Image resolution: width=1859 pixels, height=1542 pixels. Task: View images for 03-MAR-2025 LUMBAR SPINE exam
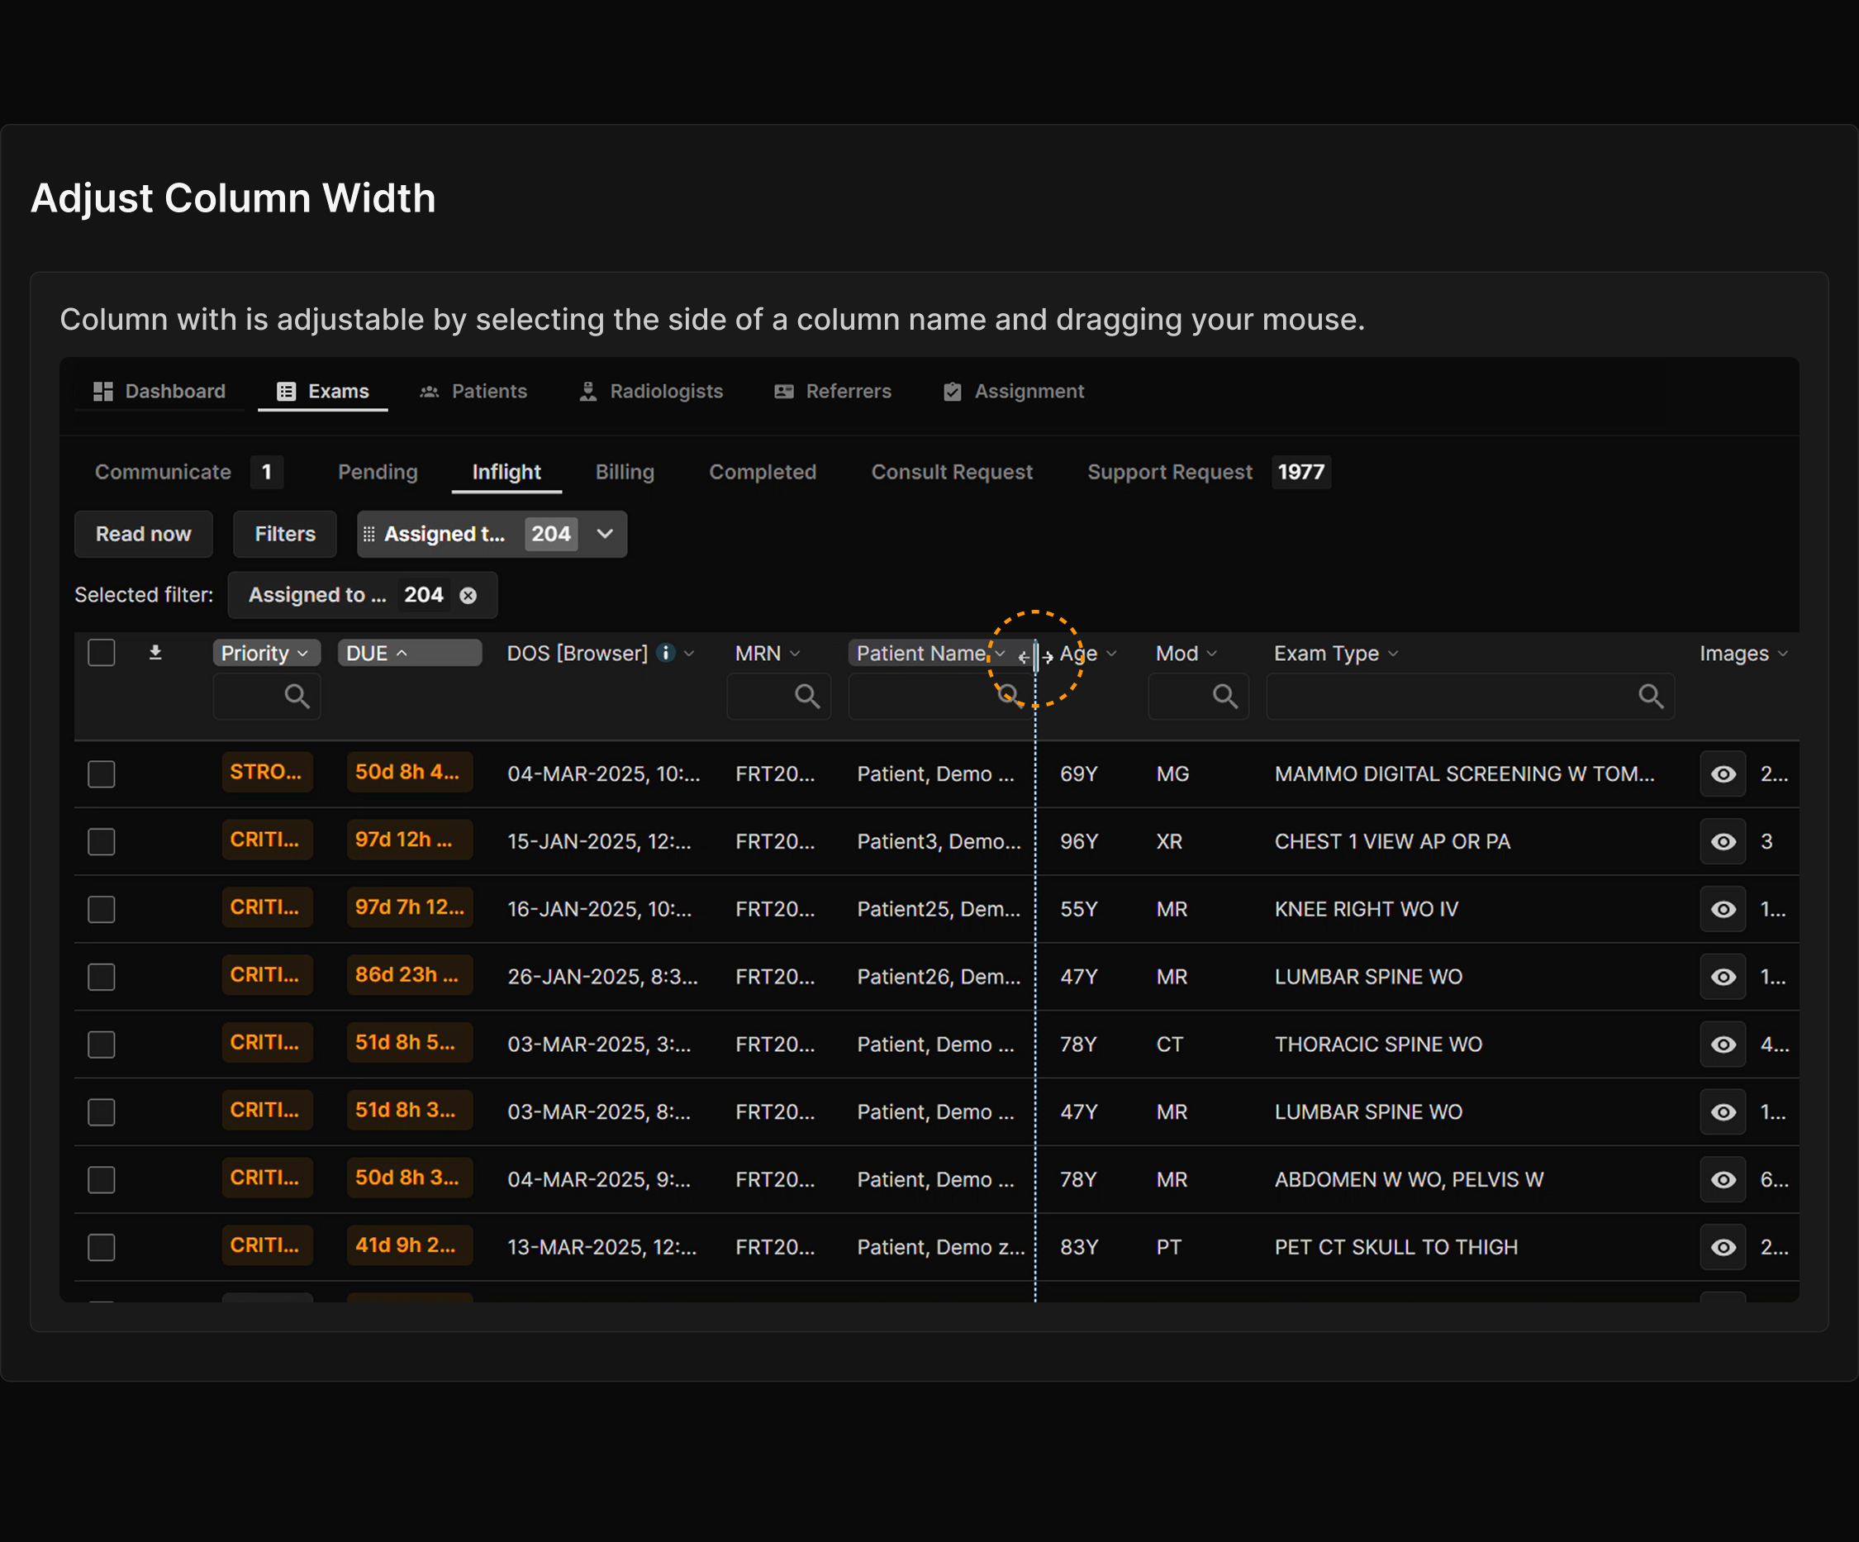pos(1723,1112)
